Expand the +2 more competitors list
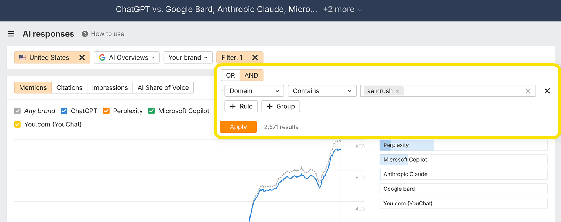The image size is (561, 222). [342, 9]
